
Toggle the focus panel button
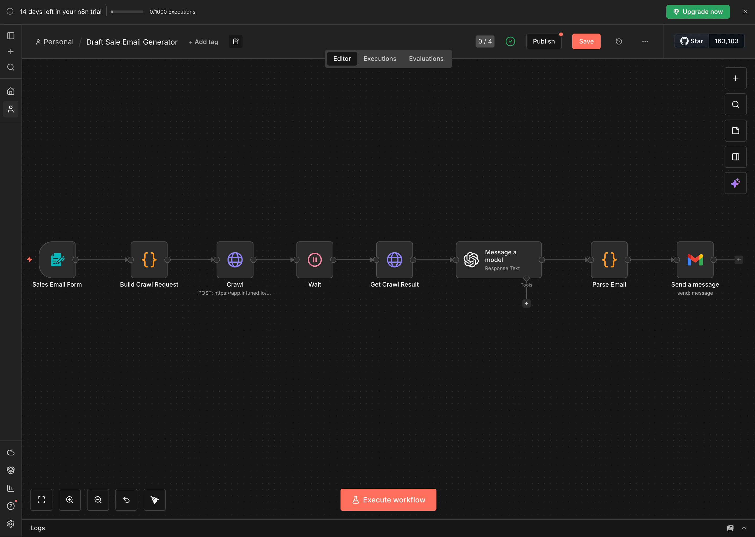coord(736,157)
